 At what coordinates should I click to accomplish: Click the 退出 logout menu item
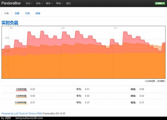tap(68, 3)
